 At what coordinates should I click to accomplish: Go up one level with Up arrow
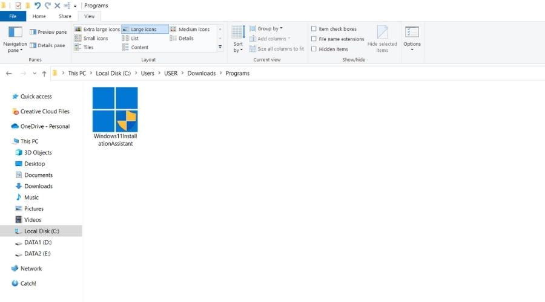tap(44, 73)
